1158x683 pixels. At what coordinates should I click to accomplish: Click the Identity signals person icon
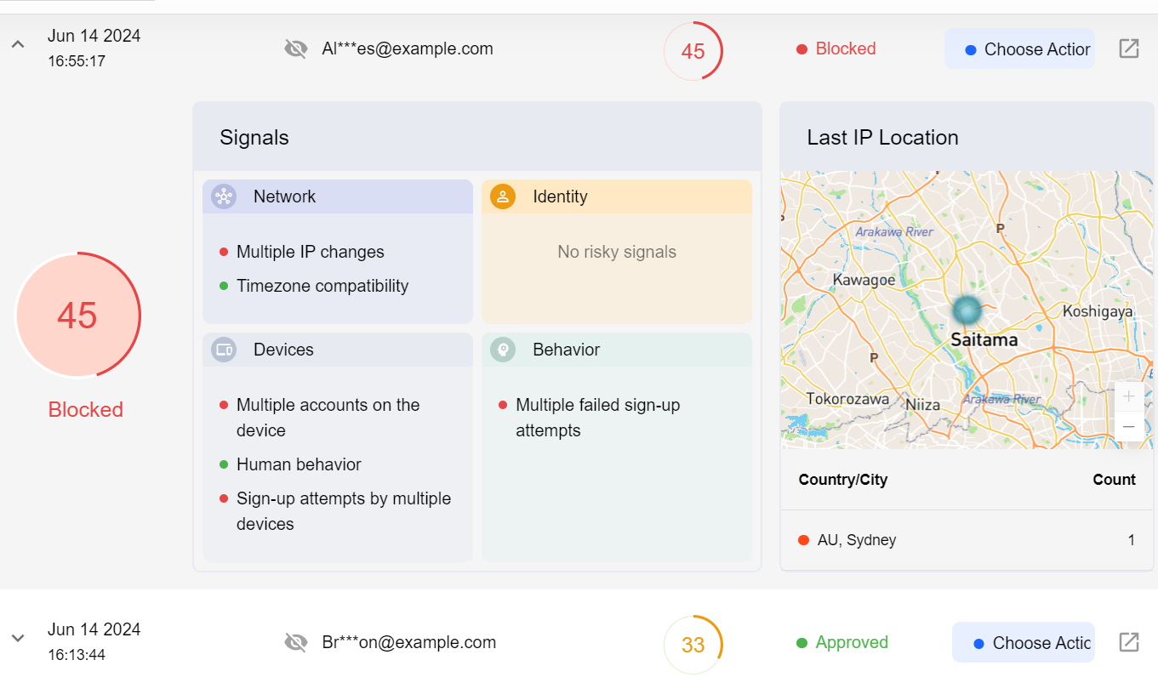[503, 196]
